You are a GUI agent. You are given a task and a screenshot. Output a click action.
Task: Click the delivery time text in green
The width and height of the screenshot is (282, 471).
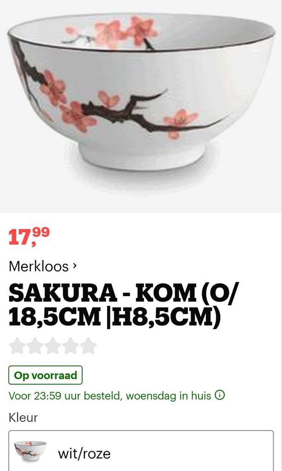[110, 396]
